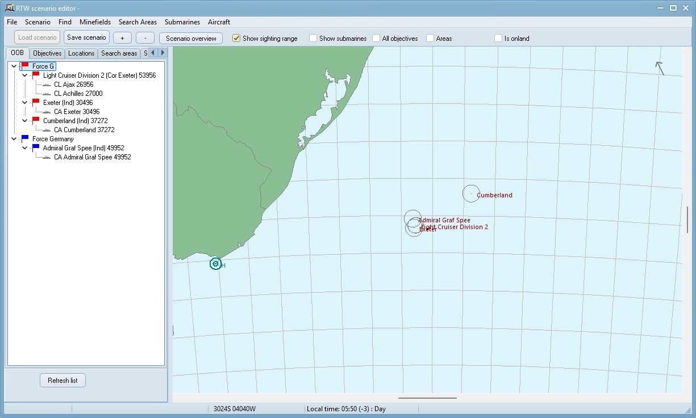Collapse the Force Germany tree node
The width and height of the screenshot is (696, 418).
pos(14,139)
